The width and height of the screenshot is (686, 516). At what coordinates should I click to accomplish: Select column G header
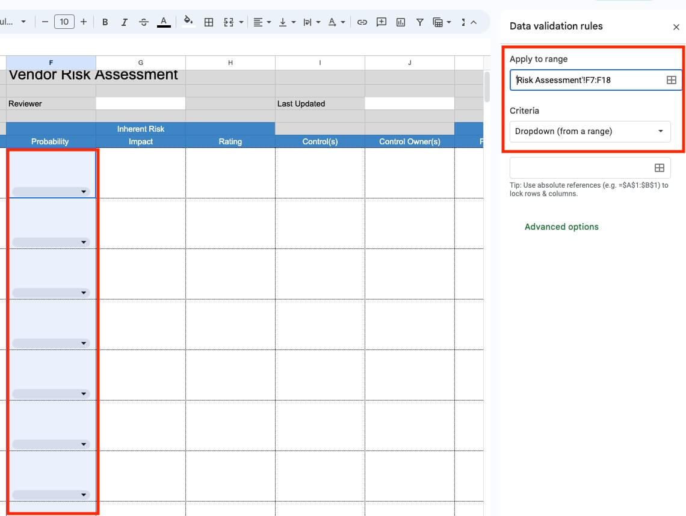141,63
